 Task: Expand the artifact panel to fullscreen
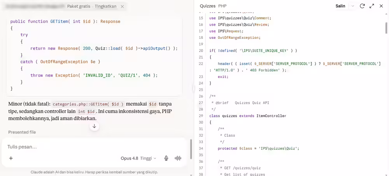(371, 6)
